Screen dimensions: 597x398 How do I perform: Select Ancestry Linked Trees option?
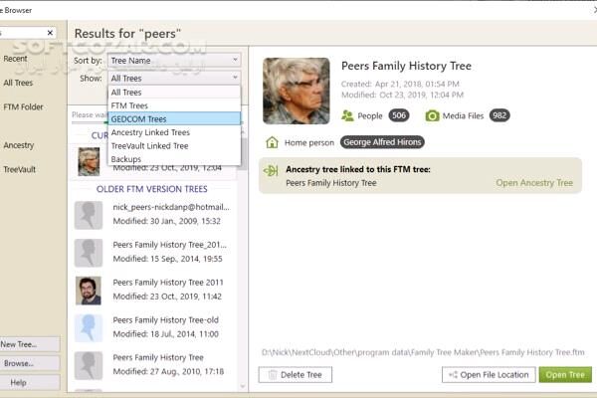[173, 132]
